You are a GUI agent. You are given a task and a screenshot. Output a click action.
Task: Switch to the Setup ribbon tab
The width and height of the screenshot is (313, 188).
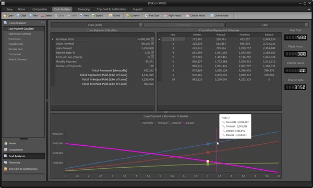[x=9, y=9]
